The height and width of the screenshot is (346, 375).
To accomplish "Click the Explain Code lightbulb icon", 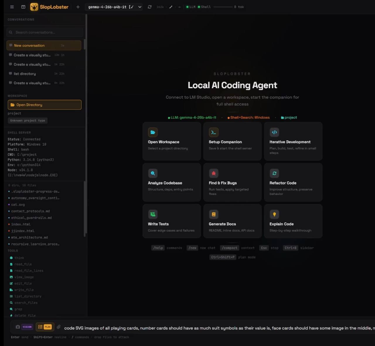I will (274, 214).
